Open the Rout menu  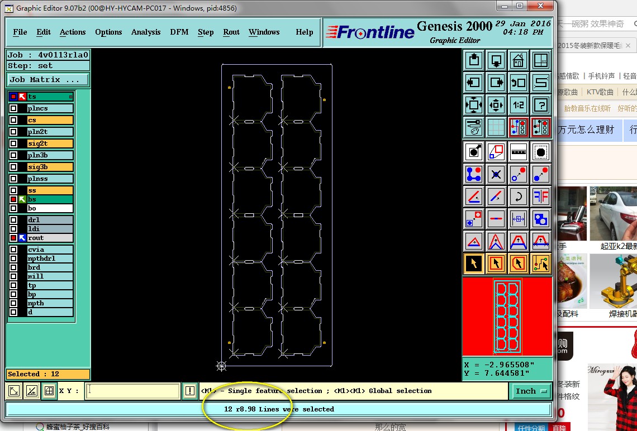[231, 32]
